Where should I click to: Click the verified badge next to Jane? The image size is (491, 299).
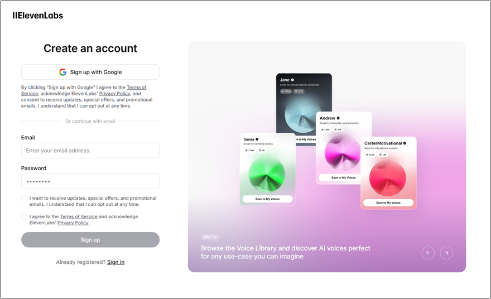[x=292, y=80]
